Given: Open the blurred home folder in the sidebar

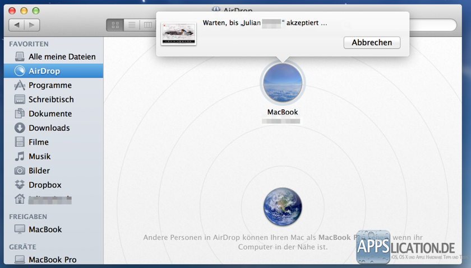Looking at the screenshot, I should [54, 199].
